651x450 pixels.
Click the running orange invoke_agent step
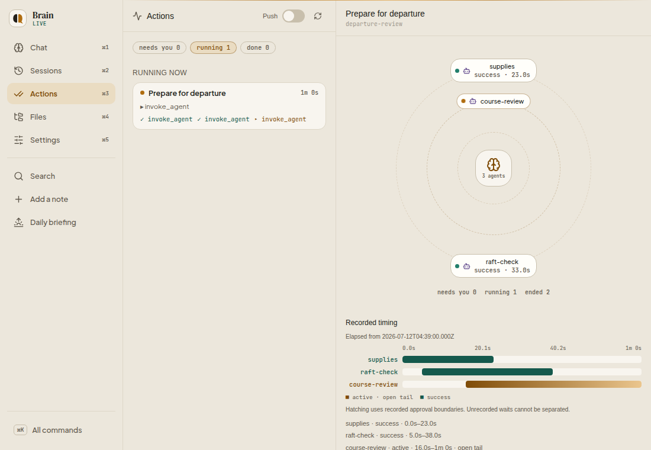coord(280,119)
